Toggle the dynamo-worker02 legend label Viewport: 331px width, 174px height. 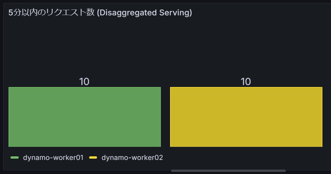tap(132, 158)
